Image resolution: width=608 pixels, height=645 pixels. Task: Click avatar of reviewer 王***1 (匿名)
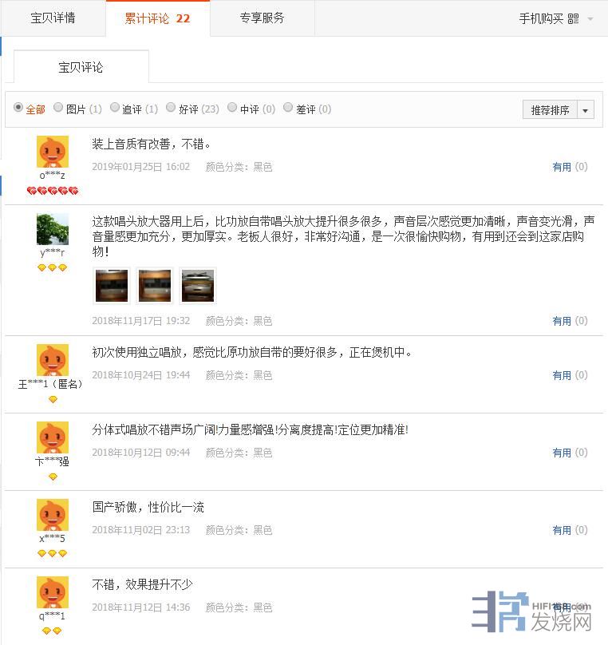[53, 360]
